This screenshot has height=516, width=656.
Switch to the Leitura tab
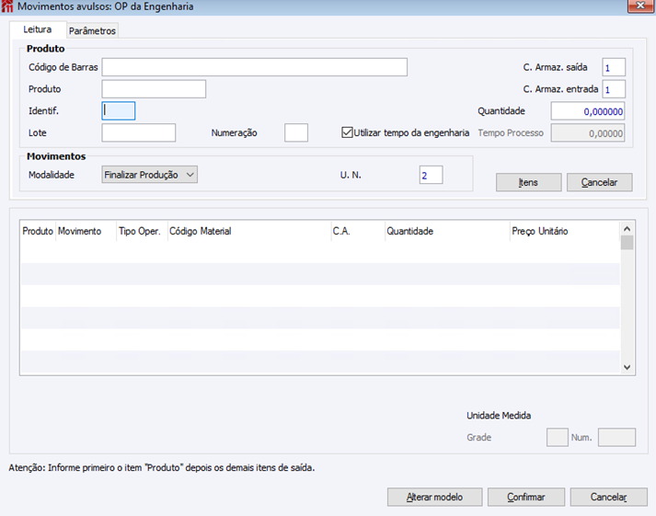37,29
